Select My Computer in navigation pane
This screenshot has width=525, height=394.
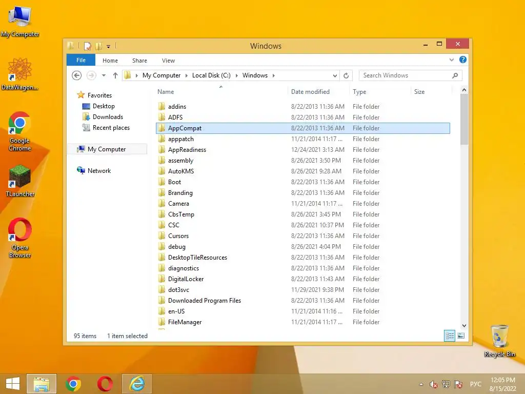107,149
